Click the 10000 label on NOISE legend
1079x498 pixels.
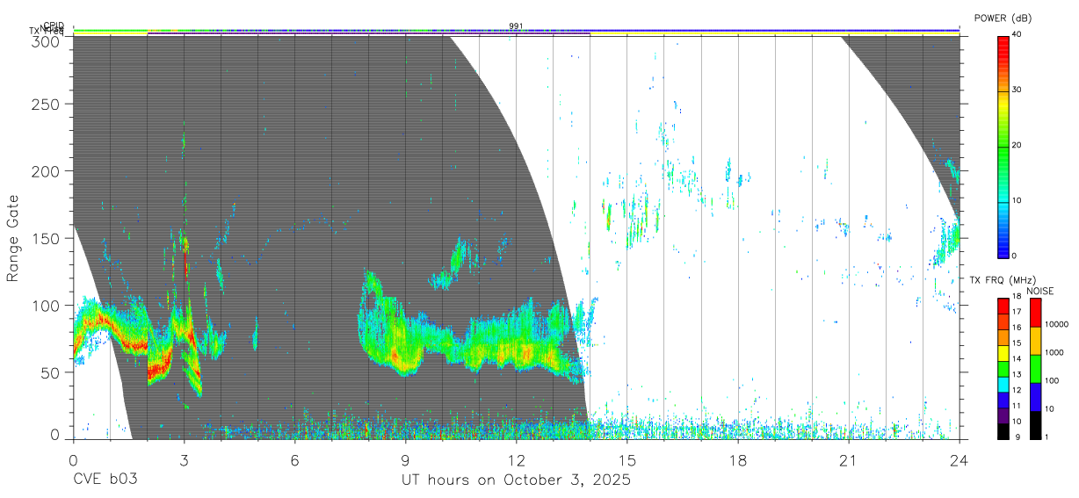point(1055,325)
